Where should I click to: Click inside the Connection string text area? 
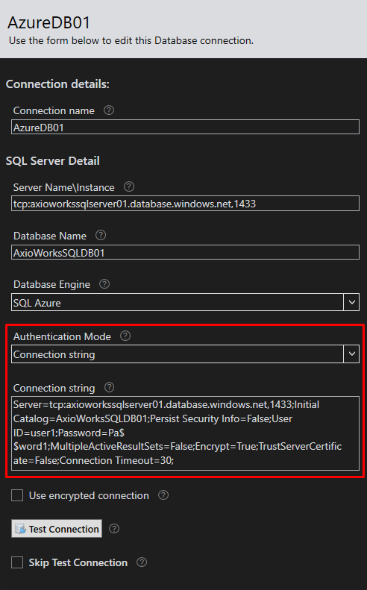click(x=185, y=433)
